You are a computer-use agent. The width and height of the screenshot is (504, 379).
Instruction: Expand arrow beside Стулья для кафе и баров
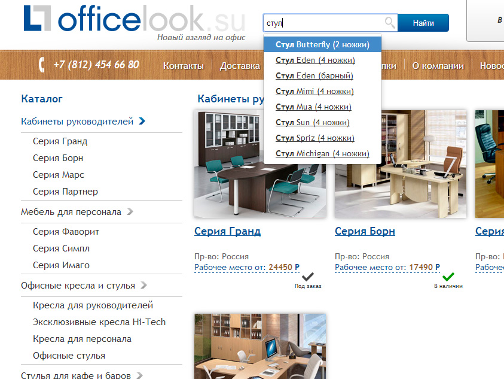pyautogui.click(x=139, y=375)
